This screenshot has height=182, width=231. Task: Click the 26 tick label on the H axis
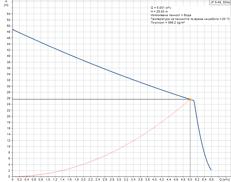click(8, 98)
